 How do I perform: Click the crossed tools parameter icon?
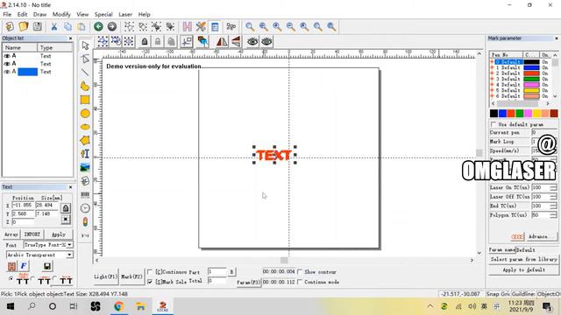tap(201, 26)
